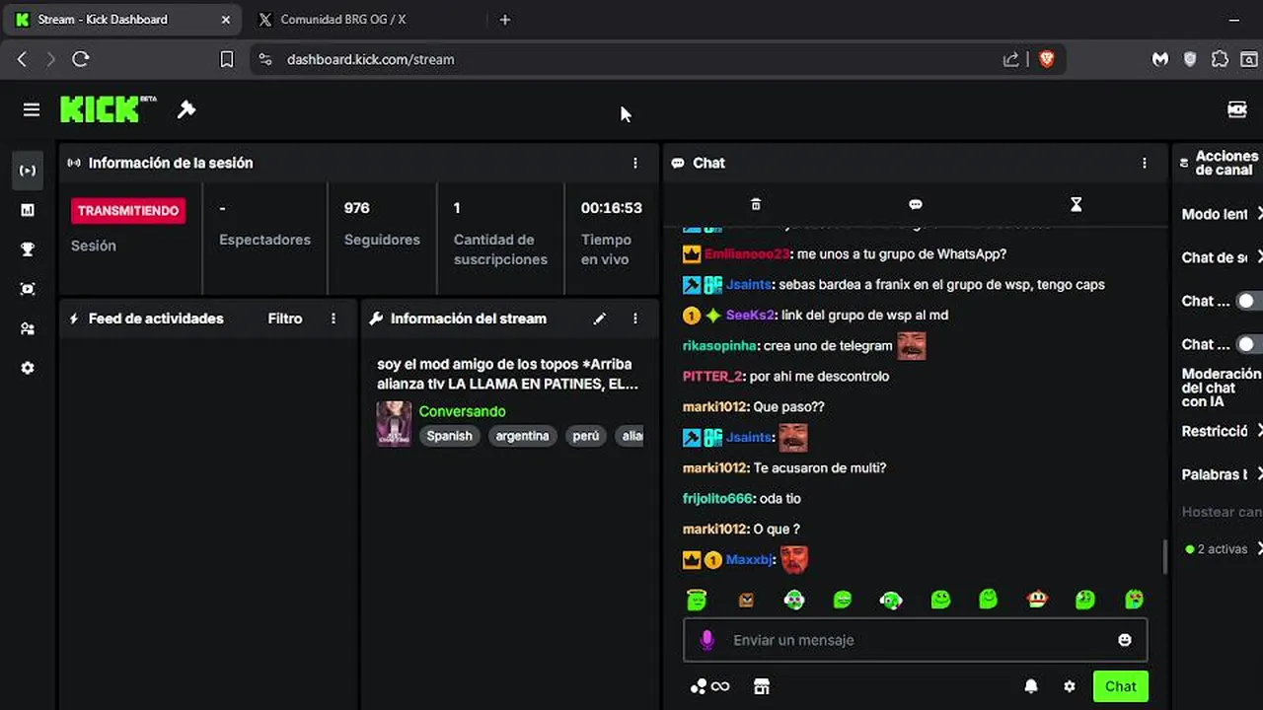Screen dimensions: 1263x710
Task: Switch to Comunidad BRG OG / X tab
Action: pos(363,20)
